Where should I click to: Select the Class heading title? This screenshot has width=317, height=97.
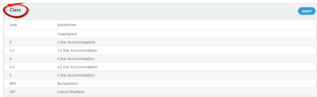tap(15, 10)
